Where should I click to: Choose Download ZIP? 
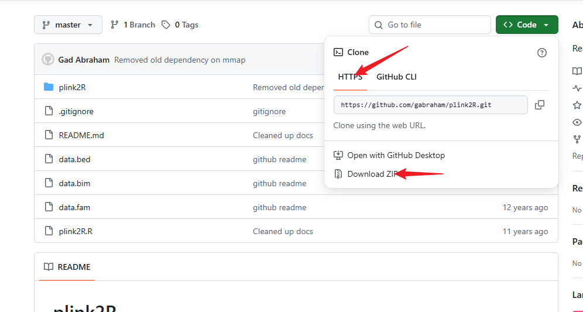pos(366,174)
